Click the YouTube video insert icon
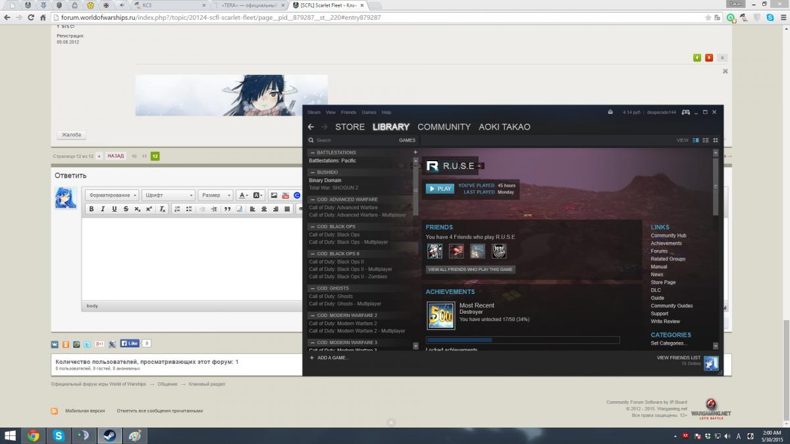Image resolution: width=790 pixels, height=444 pixels. [x=285, y=195]
